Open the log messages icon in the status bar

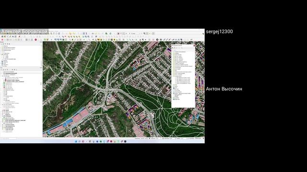(203, 139)
